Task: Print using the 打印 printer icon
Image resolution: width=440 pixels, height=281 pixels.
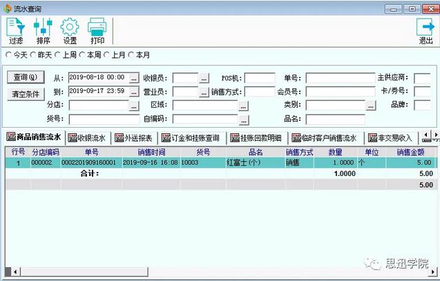Action: pos(97,28)
